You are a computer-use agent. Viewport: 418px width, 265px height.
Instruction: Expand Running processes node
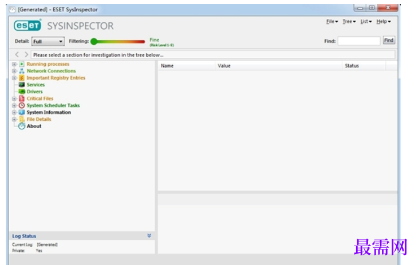coord(14,64)
